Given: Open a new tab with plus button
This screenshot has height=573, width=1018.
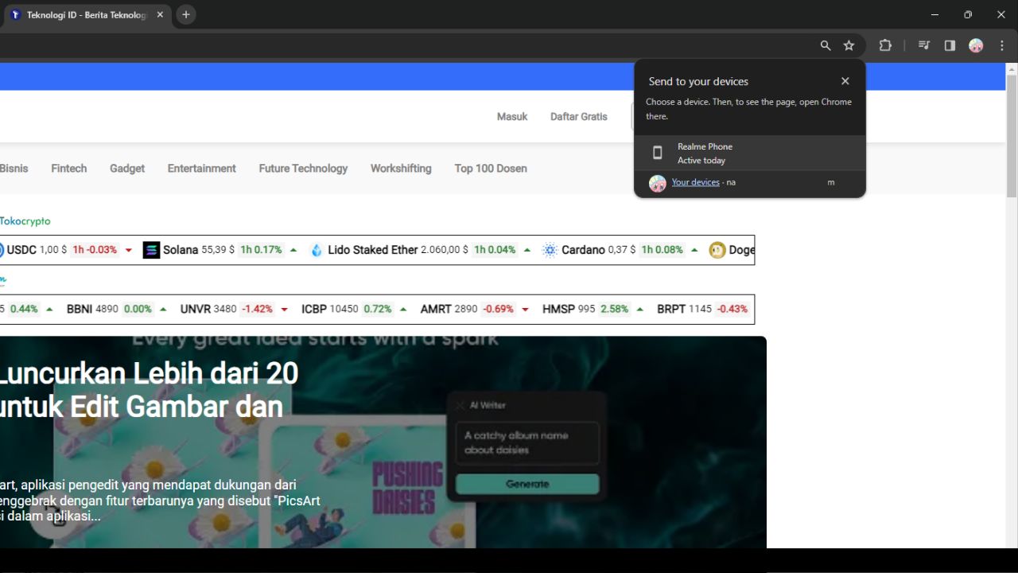Looking at the screenshot, I should (x=186, y=14).
